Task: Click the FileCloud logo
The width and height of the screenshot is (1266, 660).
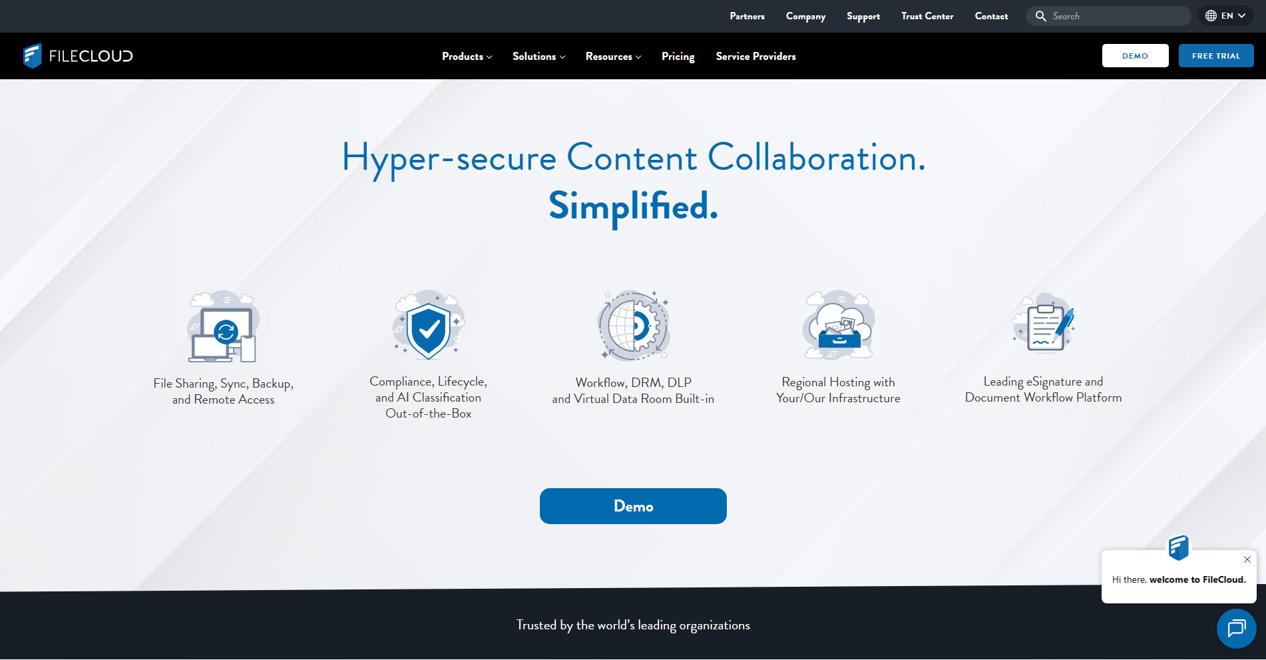Action: 77,56
